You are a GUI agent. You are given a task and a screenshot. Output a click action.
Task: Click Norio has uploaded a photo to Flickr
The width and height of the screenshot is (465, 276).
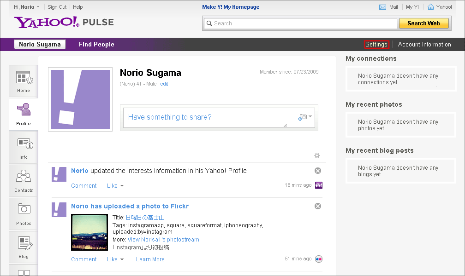130,206
